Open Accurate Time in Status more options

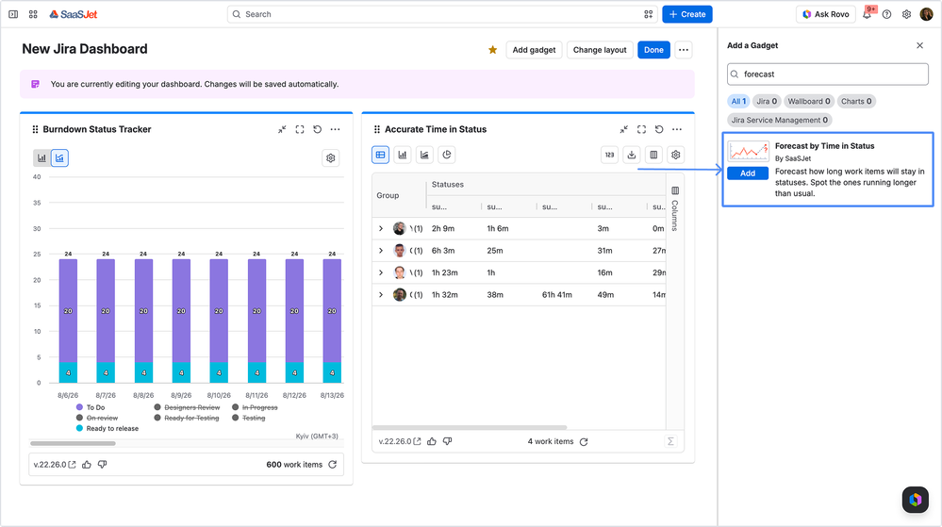(677, 129)
